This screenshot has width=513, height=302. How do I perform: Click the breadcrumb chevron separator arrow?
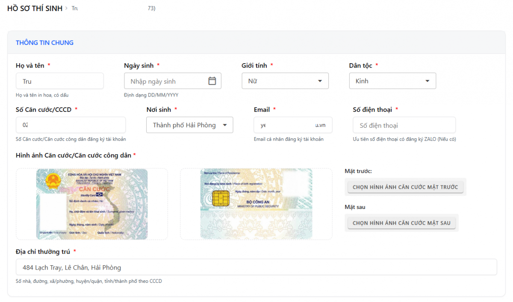point(67,8)
